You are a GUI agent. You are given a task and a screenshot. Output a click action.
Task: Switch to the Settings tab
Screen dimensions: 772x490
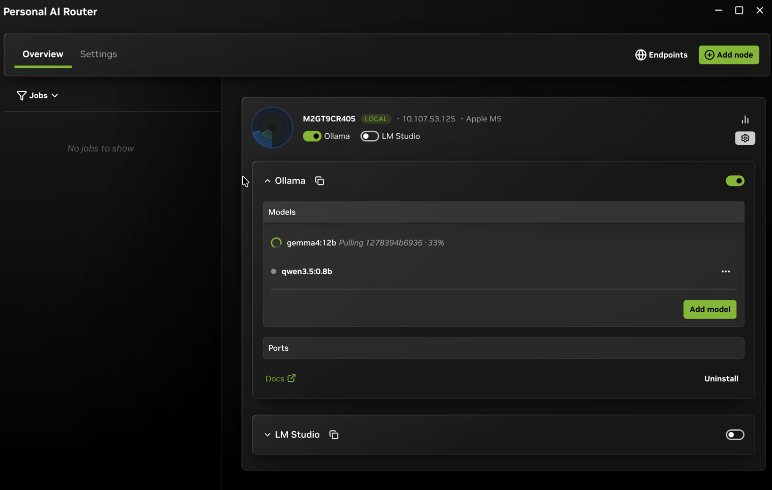(99, 54)
